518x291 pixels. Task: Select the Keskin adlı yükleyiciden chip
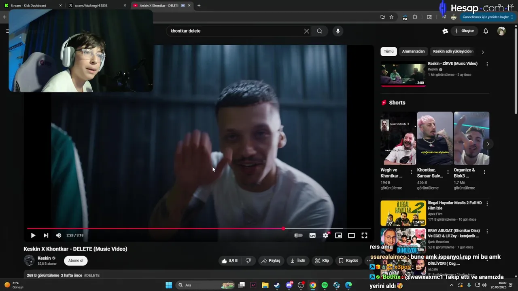(x=453, y=51)
